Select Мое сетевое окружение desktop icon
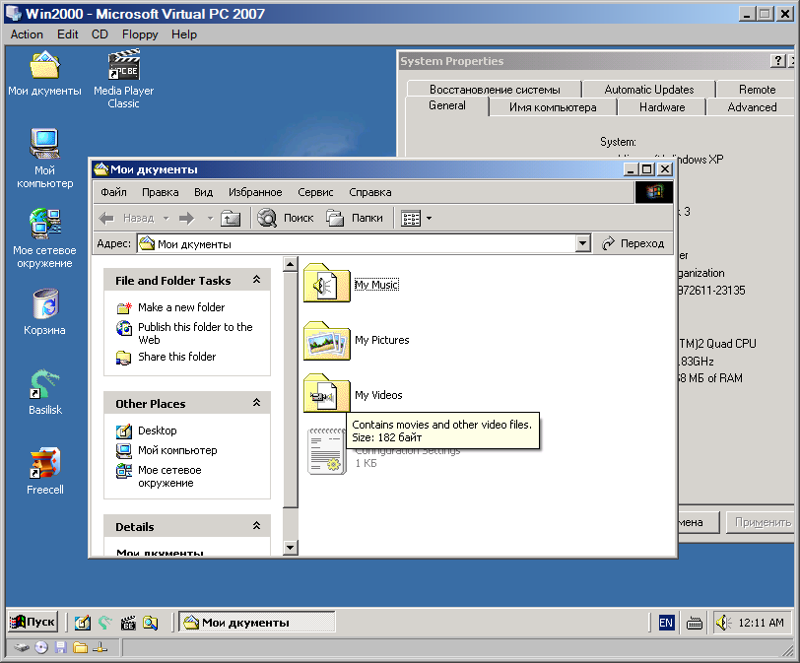The height and width of the screenshot is (663, 800). pos(45,237)
